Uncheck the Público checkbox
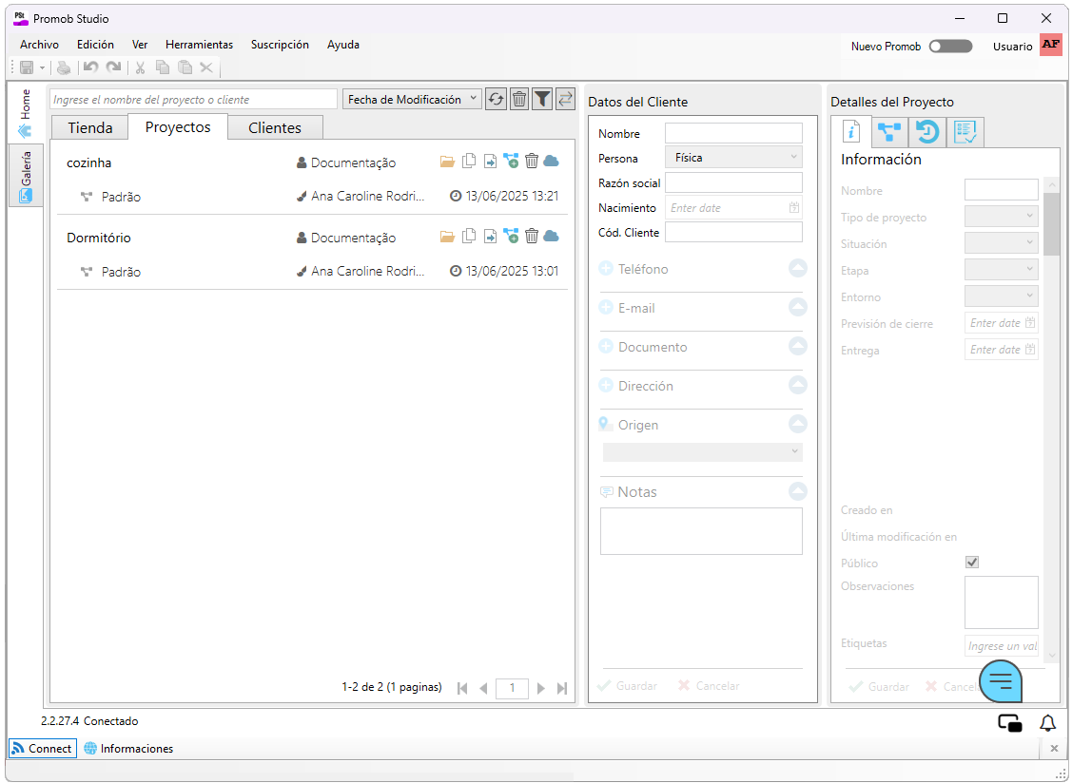The image size is (1072, 783). (972, 562)
